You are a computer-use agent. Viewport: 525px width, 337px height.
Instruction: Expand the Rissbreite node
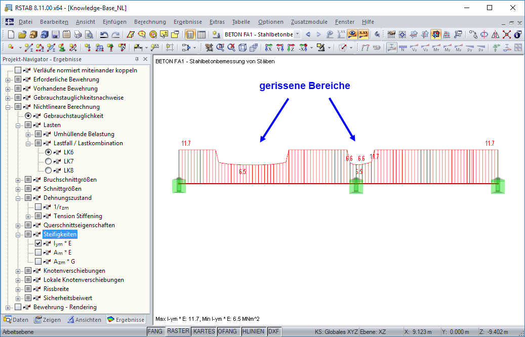18,289
